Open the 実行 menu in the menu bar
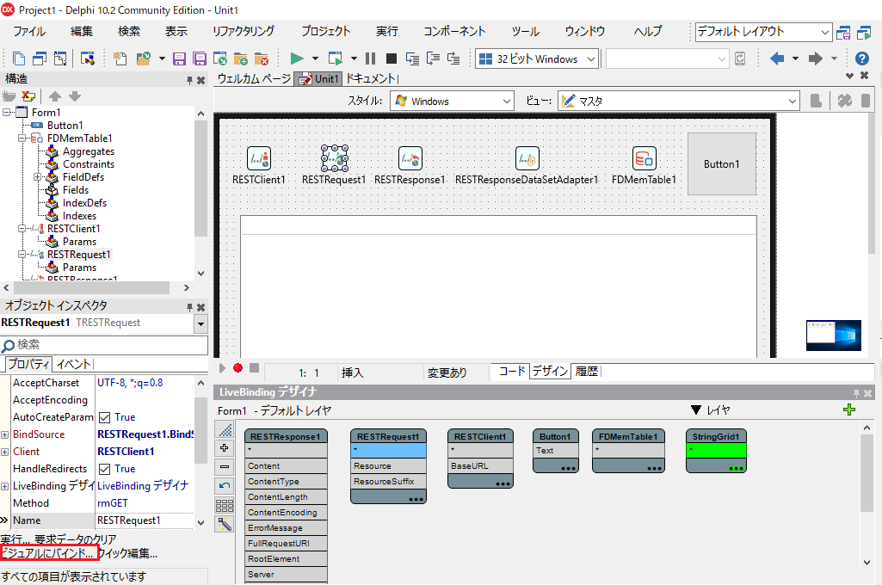Viewport: 882px width, 585px height. pos(386,30)
